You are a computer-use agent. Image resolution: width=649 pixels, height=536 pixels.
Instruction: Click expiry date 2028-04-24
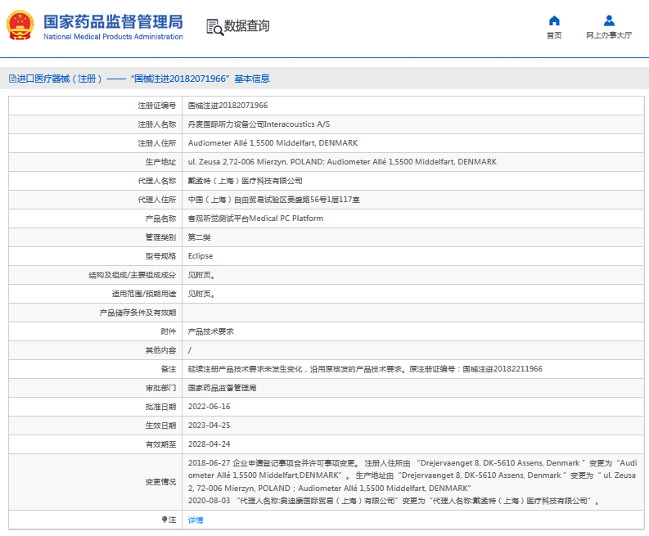(x=209, y=444)
